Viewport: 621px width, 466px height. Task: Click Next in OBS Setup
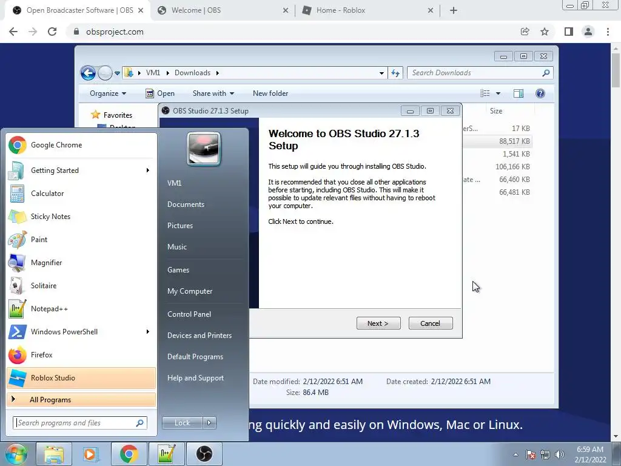point(378,323)
